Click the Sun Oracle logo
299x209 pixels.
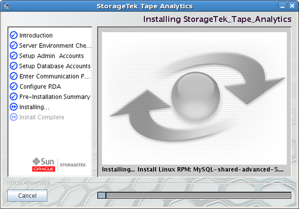click(x=44, y=165)
